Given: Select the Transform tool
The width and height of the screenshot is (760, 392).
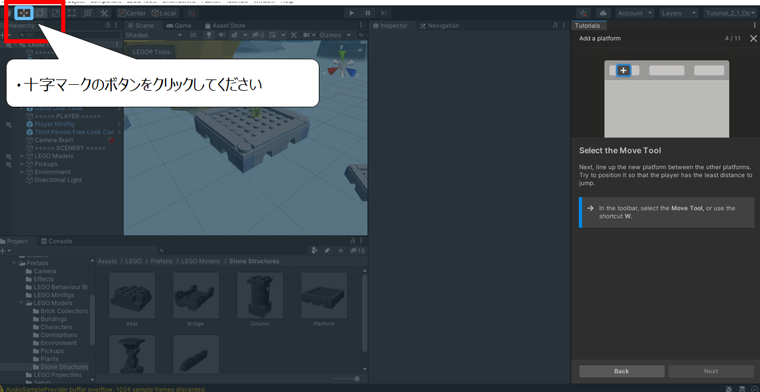Looking at the screenshot, I should click(x=88, y=12).
